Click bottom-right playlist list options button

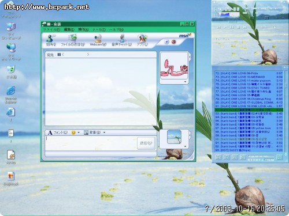280,157
